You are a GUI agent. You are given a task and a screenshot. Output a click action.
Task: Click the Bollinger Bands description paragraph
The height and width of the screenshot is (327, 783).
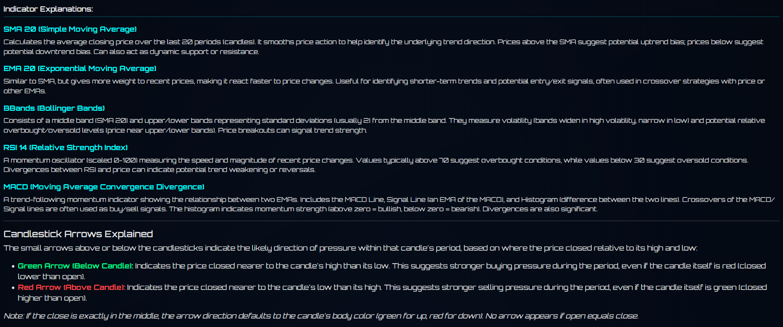384,125
